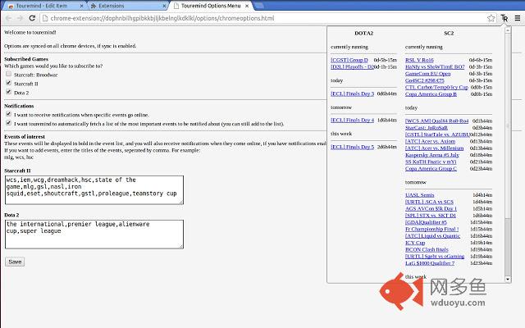The height and width of the screenshot is (328, 525).
Task: Toggle automatically fetch important events checkbox
Action: [x=9, y=123]
